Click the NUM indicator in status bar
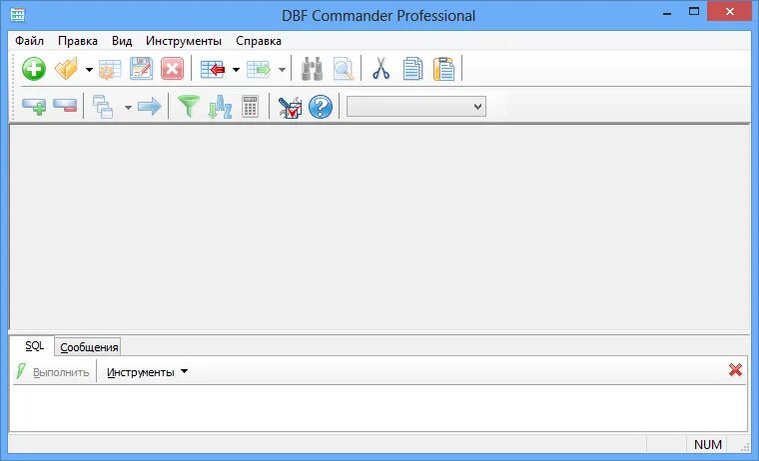This screenshot has height=461, width=759. [x=708, y=445]
